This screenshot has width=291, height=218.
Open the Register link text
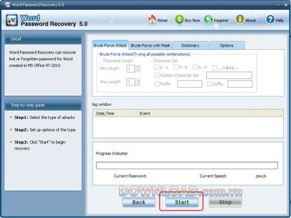point(221,20)
